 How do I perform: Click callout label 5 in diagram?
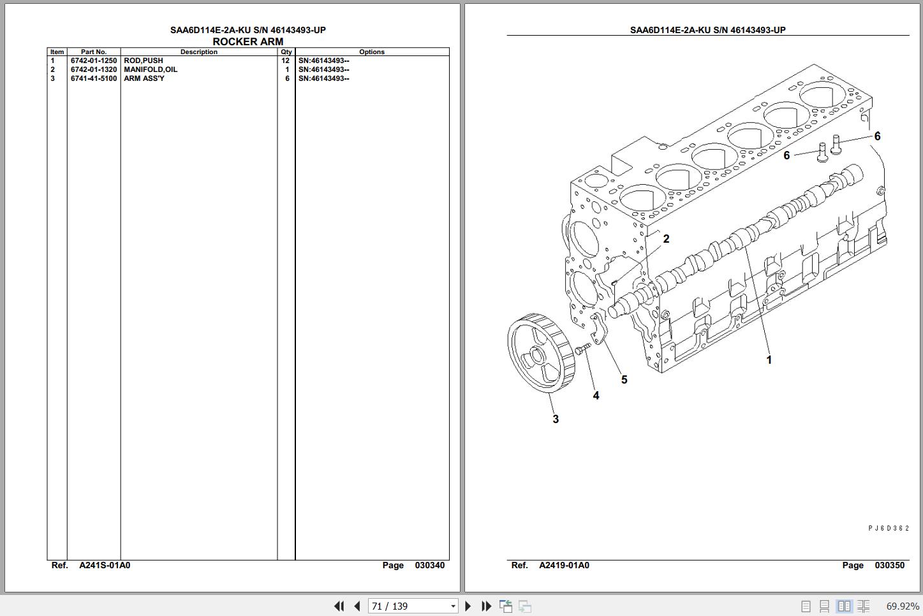(x=624, y=380)
